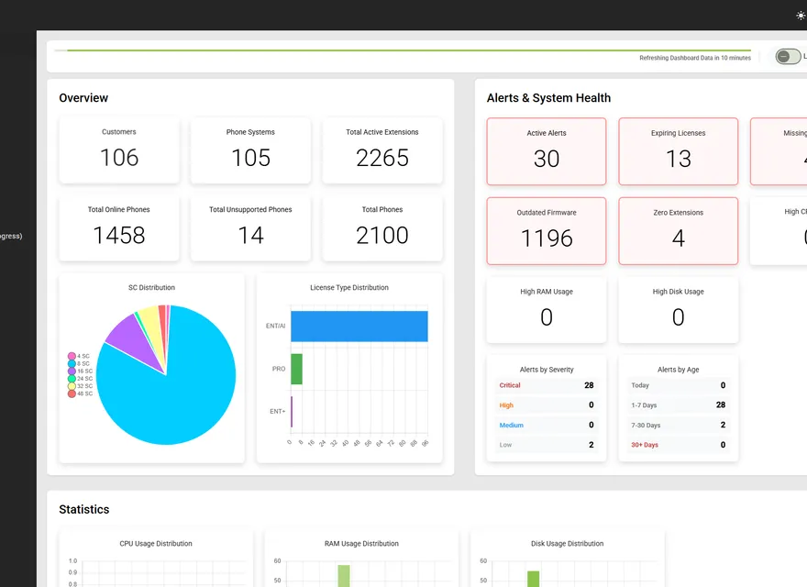
Task: Click the green dashboard refresh progress bar
Action: (x=409, y=50)
